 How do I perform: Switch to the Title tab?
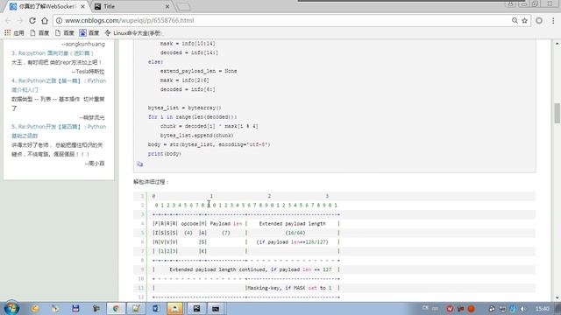point(131,6)
